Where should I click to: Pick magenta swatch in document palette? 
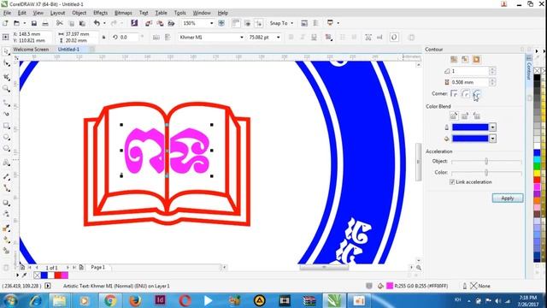click(65, 275)
